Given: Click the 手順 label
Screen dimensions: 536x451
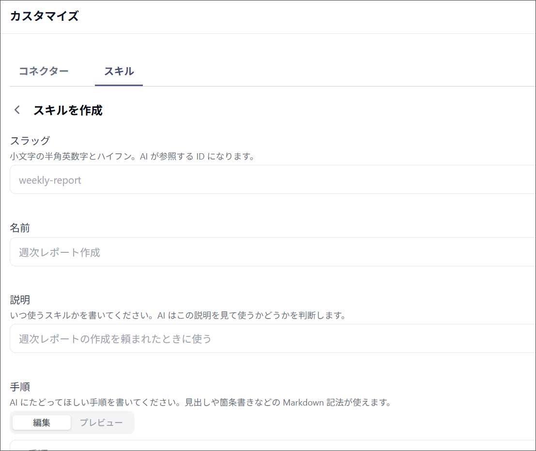Looking at the screenshot, I should pos(20,387).
